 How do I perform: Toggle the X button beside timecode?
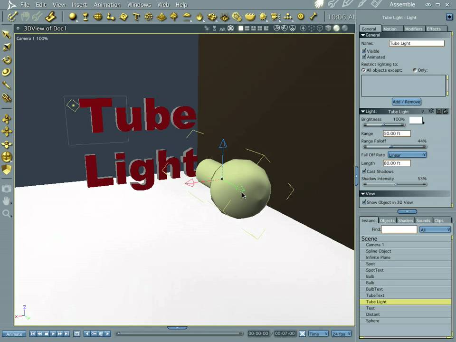pos(302,333)
